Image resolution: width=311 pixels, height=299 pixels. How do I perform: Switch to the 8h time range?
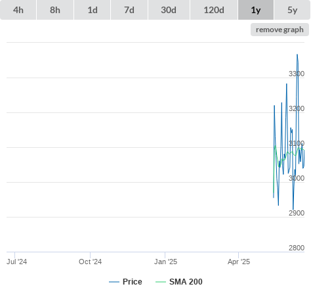(x=55, y=10)
